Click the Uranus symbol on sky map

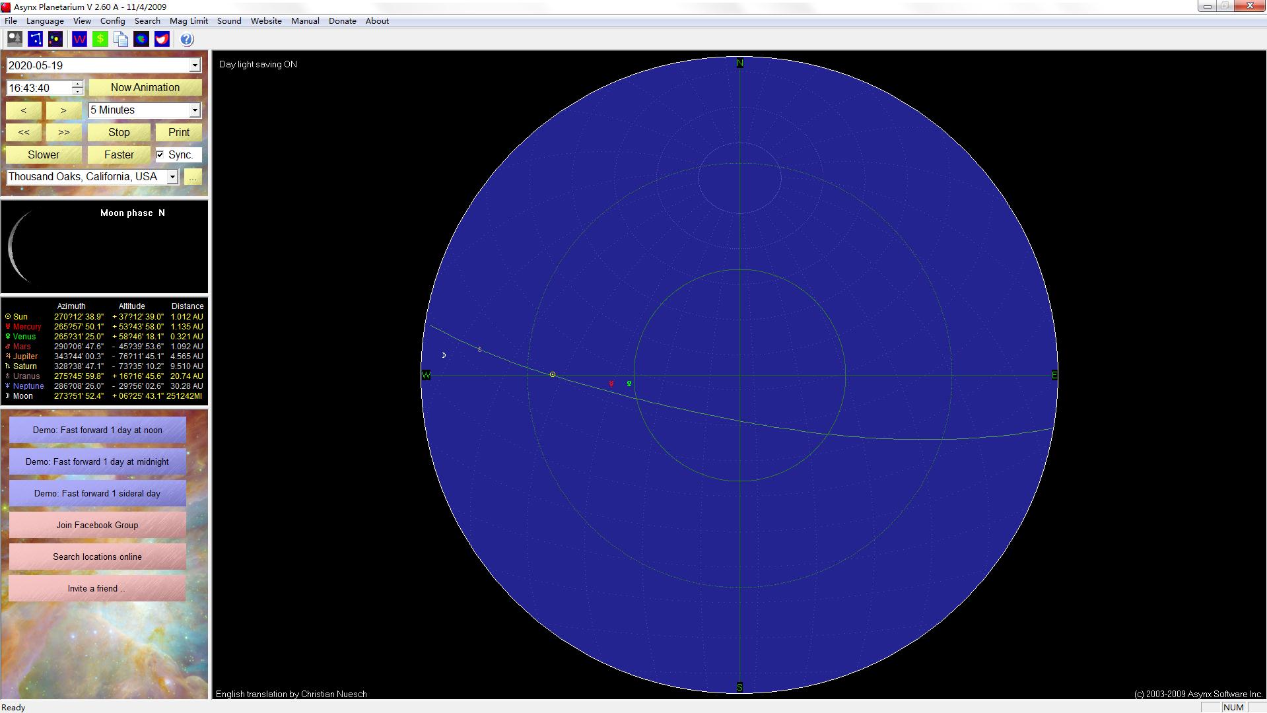coord(479,349)
